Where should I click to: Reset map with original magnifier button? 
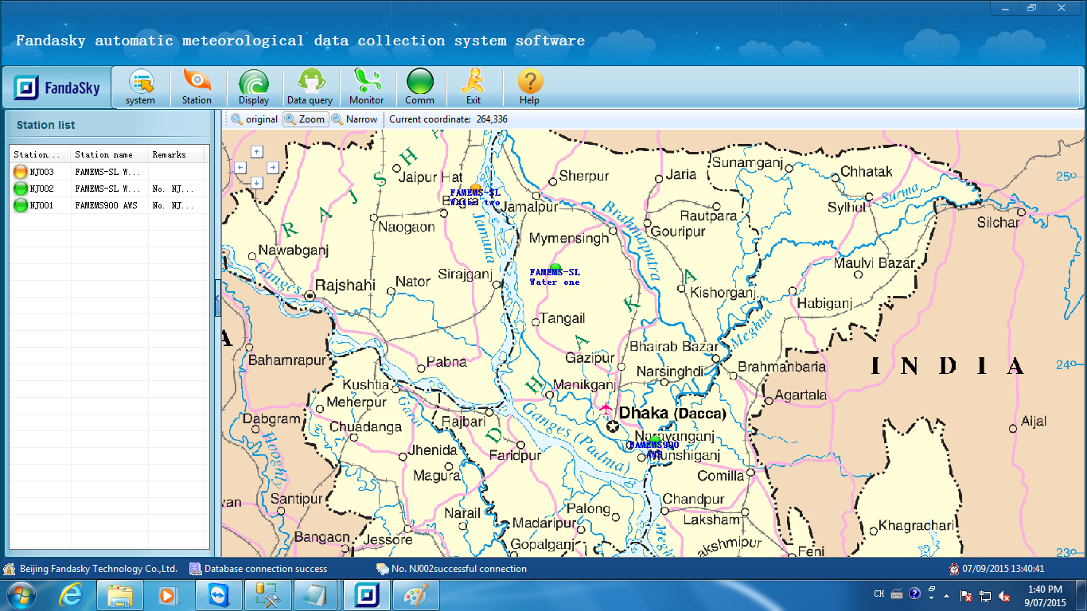tap(255, 119)
